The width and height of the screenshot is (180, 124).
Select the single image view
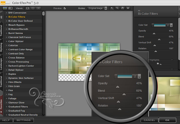tap(28, 8)
